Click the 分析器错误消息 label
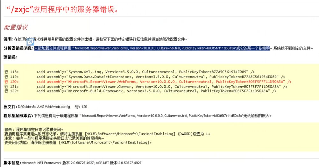The width and height of the screenshot is (319, 167). (18, 48)
